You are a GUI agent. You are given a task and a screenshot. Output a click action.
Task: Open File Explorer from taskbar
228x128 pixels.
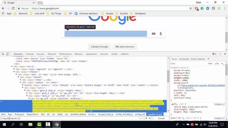tap(30, 124)
